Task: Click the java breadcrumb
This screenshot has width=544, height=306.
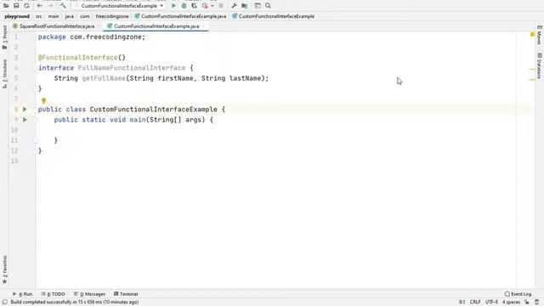Action: click(x=70, y=16)
